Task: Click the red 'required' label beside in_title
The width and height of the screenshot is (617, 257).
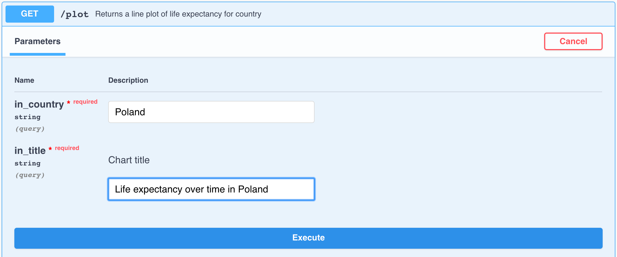Action: point(67,148)
